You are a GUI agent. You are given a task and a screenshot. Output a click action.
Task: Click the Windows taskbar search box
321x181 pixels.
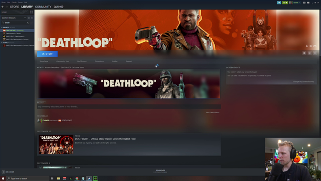click(x=28, y=178)
